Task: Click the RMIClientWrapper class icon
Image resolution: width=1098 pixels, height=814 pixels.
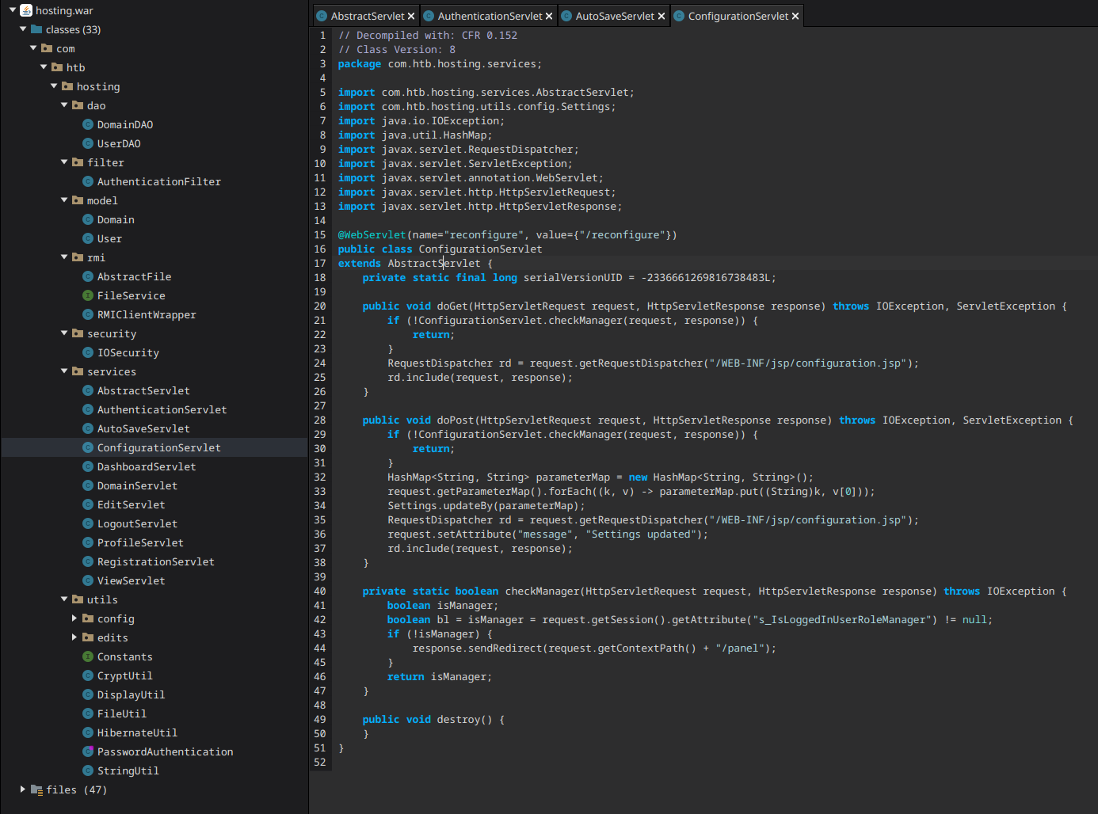Action: pos(88,314)
